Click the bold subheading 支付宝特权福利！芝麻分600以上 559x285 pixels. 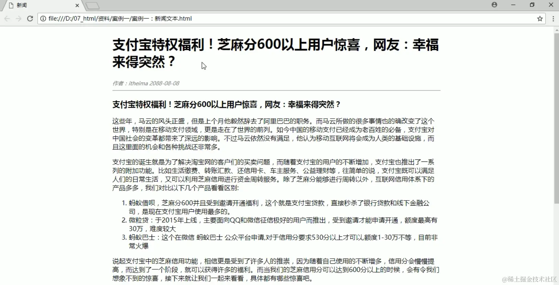[x=227, y=104]
